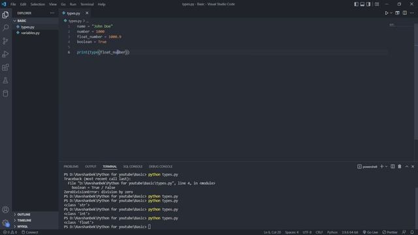
Task: Open Customize Layout button
Action: coord(377,5)
